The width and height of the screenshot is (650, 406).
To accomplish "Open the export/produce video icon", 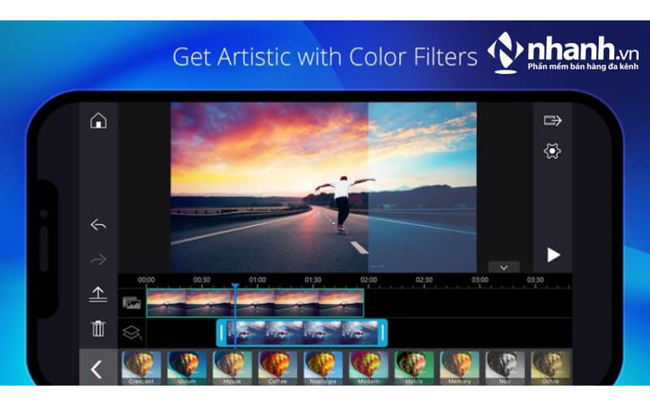I will click(x=552, y=121).
